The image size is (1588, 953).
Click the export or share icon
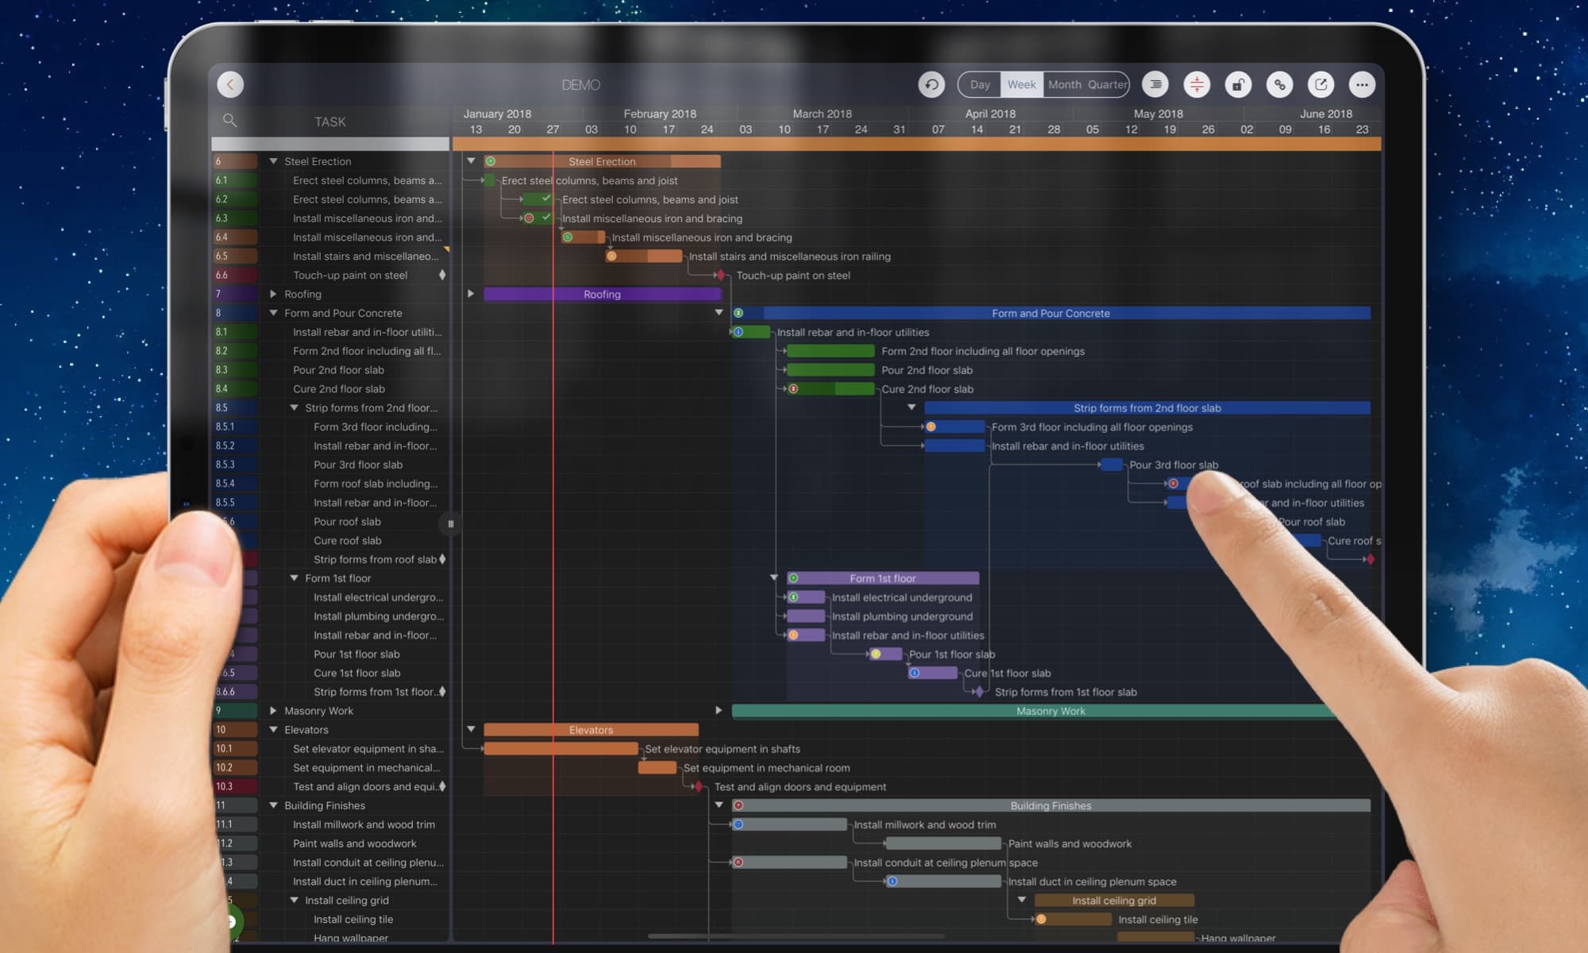[1319, 83]
